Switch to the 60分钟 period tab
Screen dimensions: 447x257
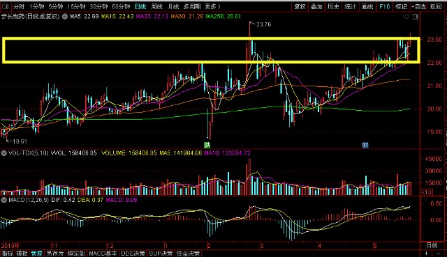point(121,6)
